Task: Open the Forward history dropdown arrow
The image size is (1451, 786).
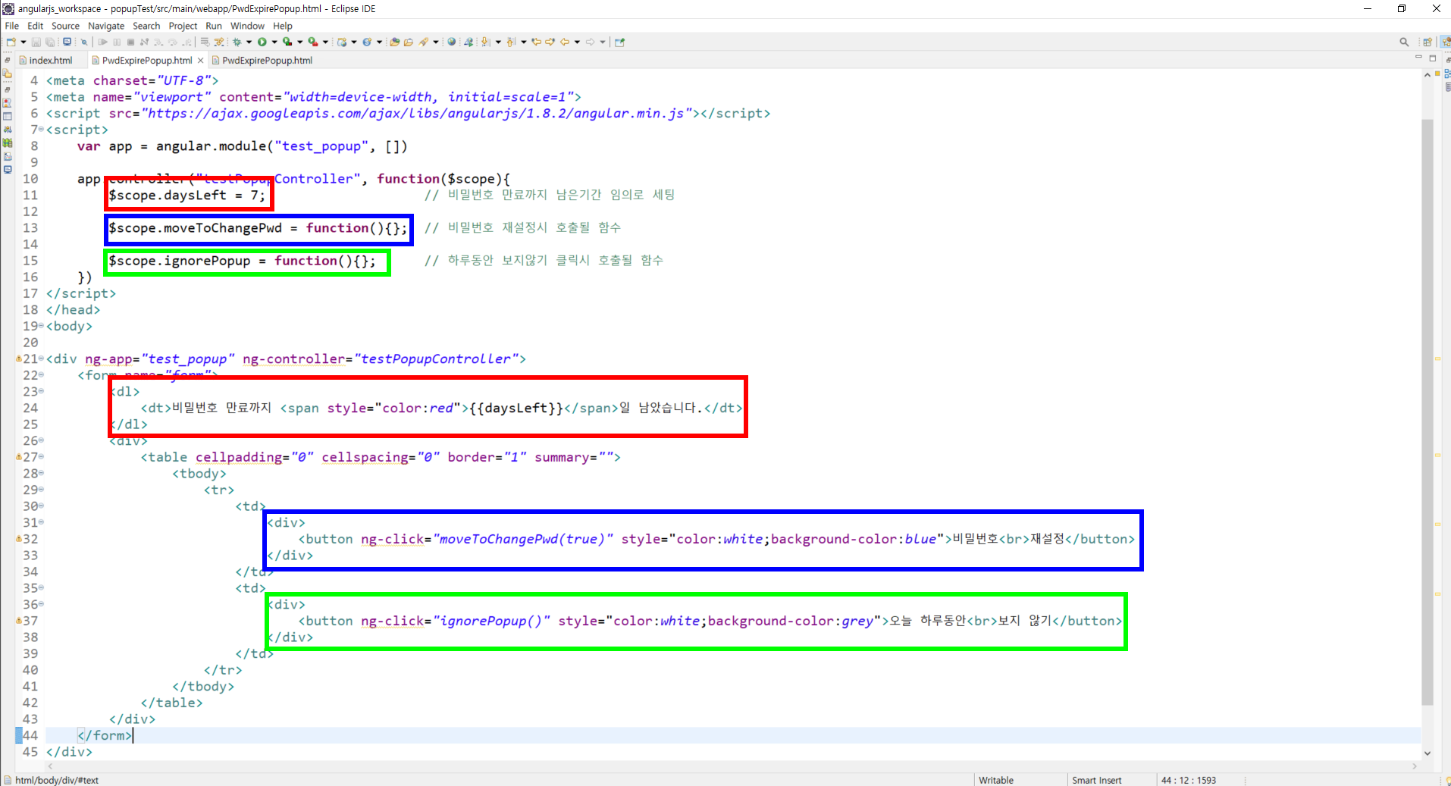Action: (603, 42)
